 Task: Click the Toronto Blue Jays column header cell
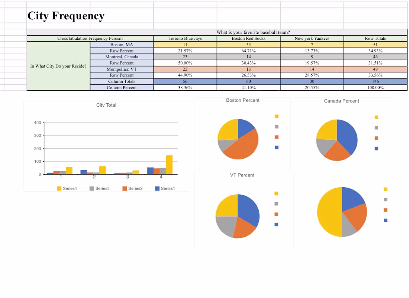pyautogui.click(x=185, y=38)
